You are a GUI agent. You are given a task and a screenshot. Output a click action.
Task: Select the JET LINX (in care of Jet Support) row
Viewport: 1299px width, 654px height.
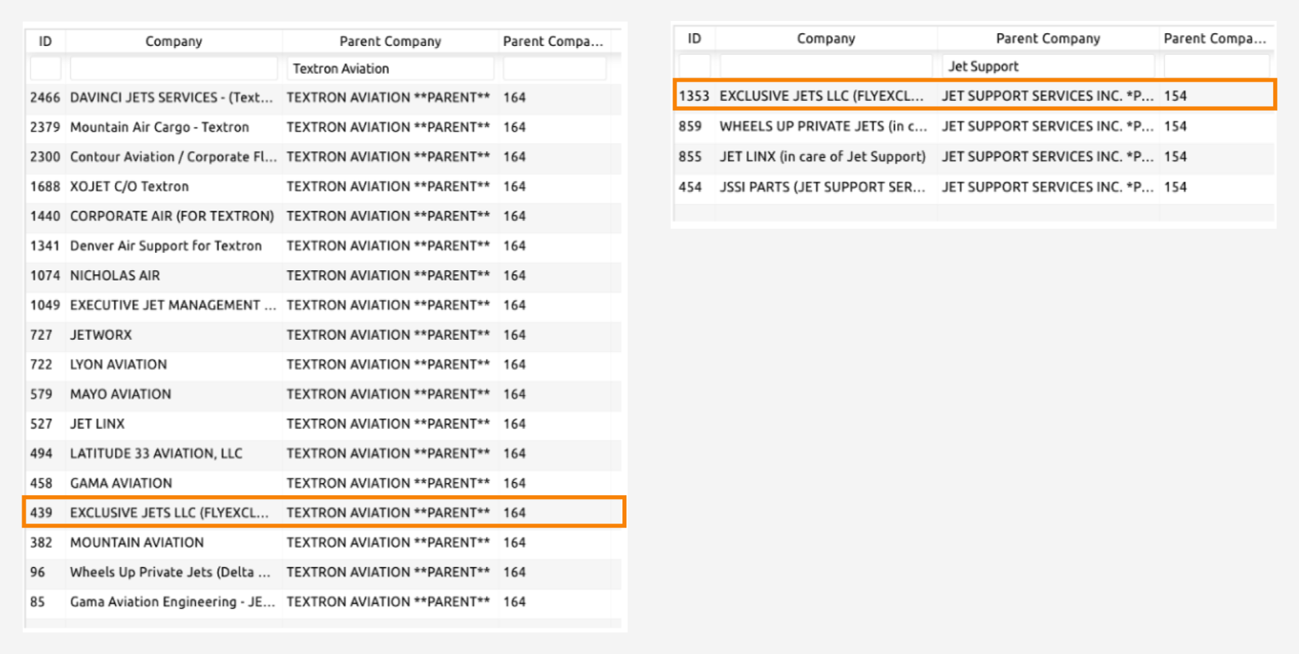tap(974, 157)
